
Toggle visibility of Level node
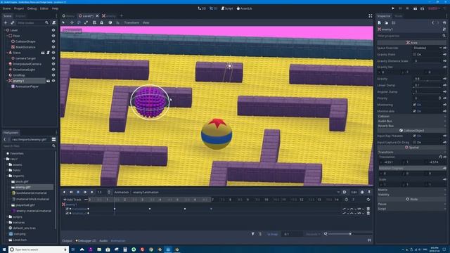[x=53, y=30]
